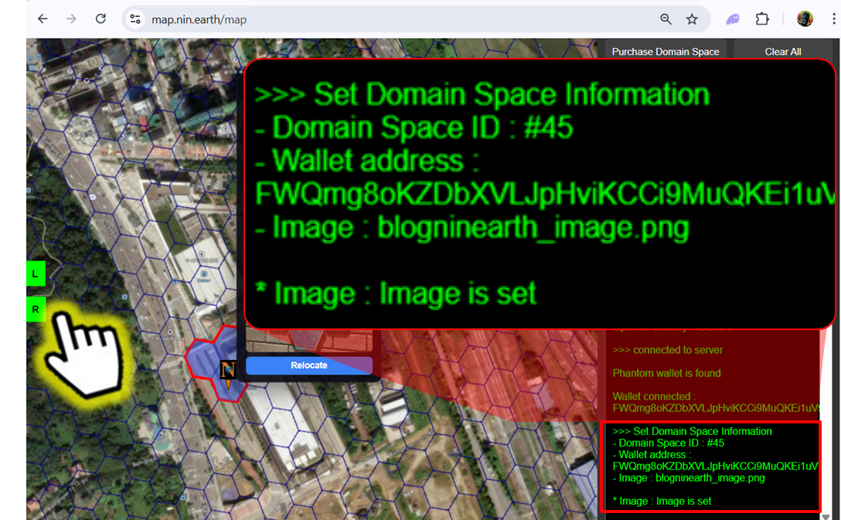
Task: Click the zoom magnifier icon in address bar
Action: tap(666, 19)
